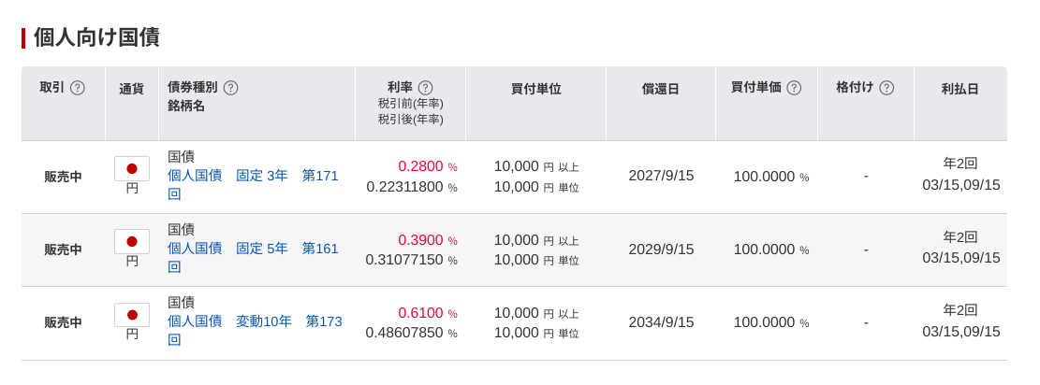Click the 通貨 column header

tap(131, 88)
